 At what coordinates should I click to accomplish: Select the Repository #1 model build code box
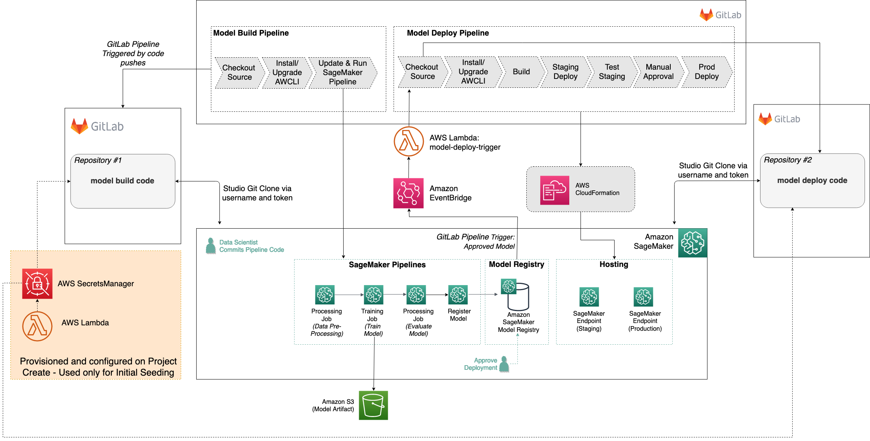[x=123, y=181]
